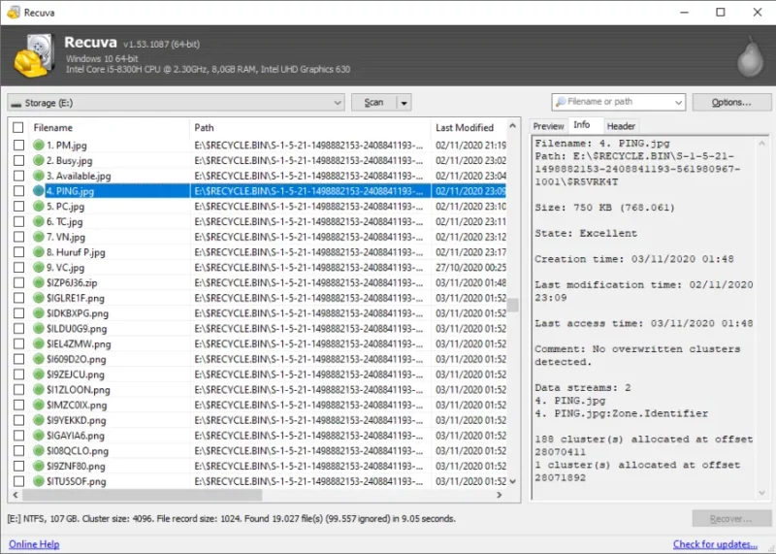776x554 pixels.
Task: Click the green status dot for $IDKBXPG.png
Action: tap(39, 313)
